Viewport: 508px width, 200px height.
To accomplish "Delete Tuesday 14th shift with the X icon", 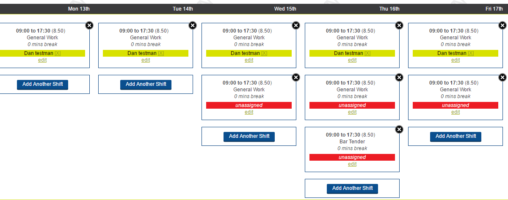I will (x=193, y=25).
